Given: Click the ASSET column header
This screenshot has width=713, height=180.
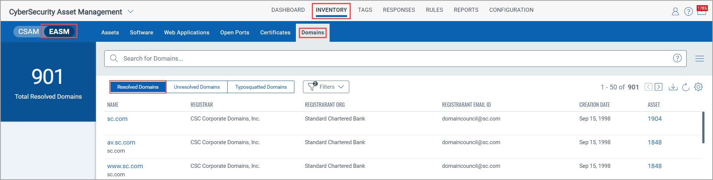Looking at the screenshot, I should 654,105.
